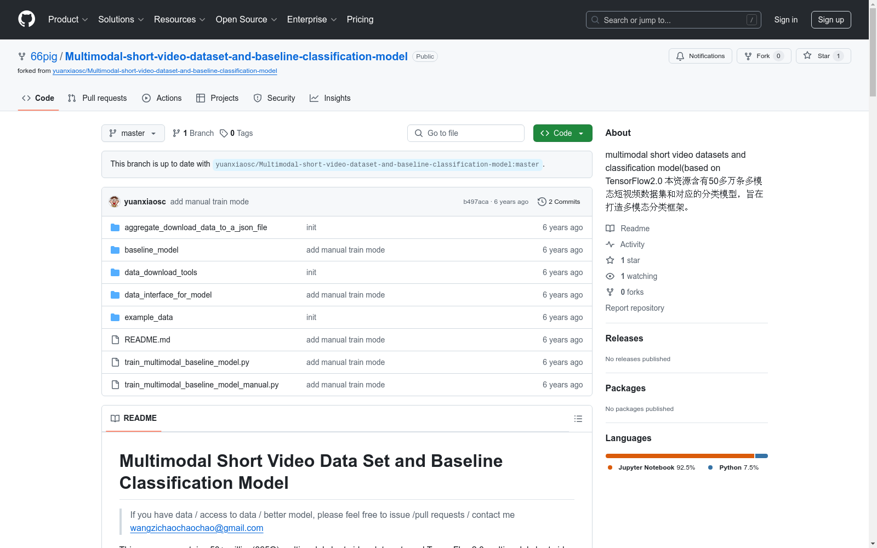Click the baseline_model folder icon
Image resolution: width=877 pixels, height=548 pixels.
point(115,250)
